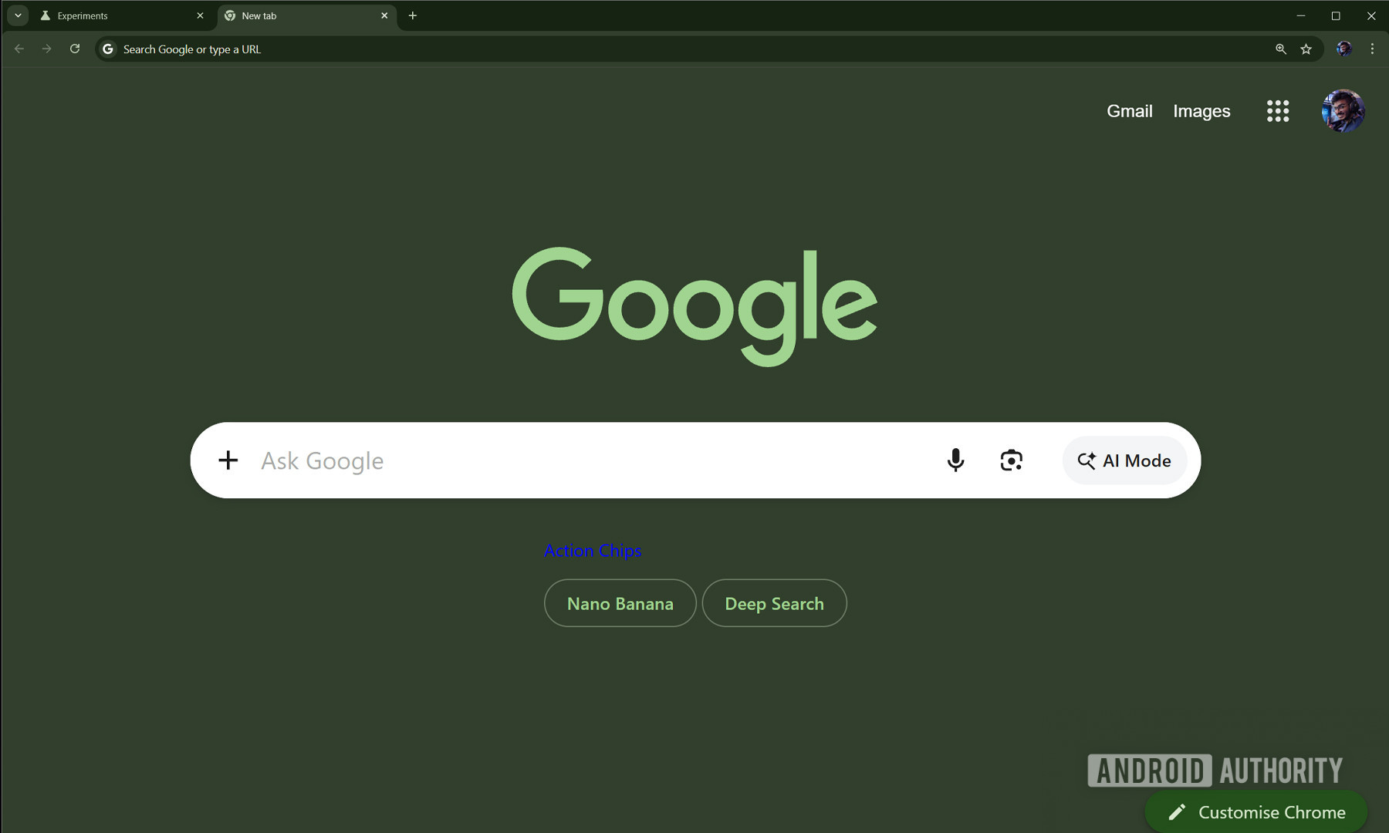Open the tab search chevron
Screen dimensions: 1389x833
[17, 15]
